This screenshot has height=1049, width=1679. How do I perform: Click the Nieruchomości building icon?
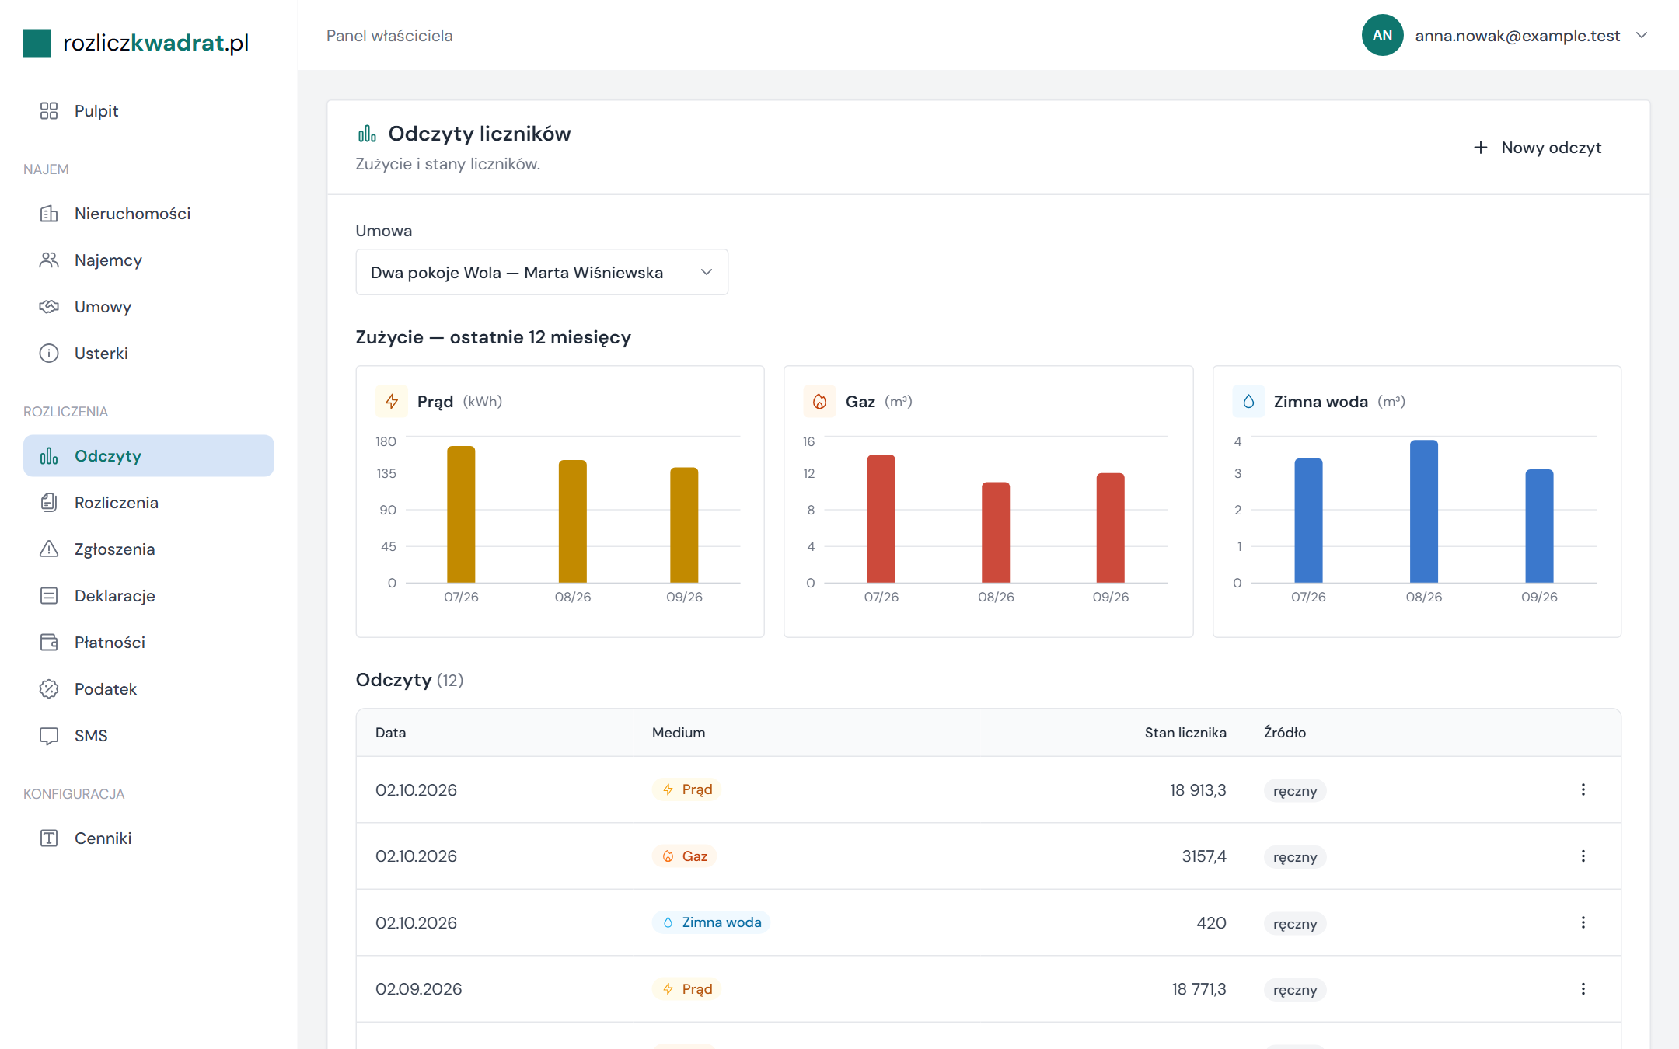pyautogui.click(x=49, y=214)
